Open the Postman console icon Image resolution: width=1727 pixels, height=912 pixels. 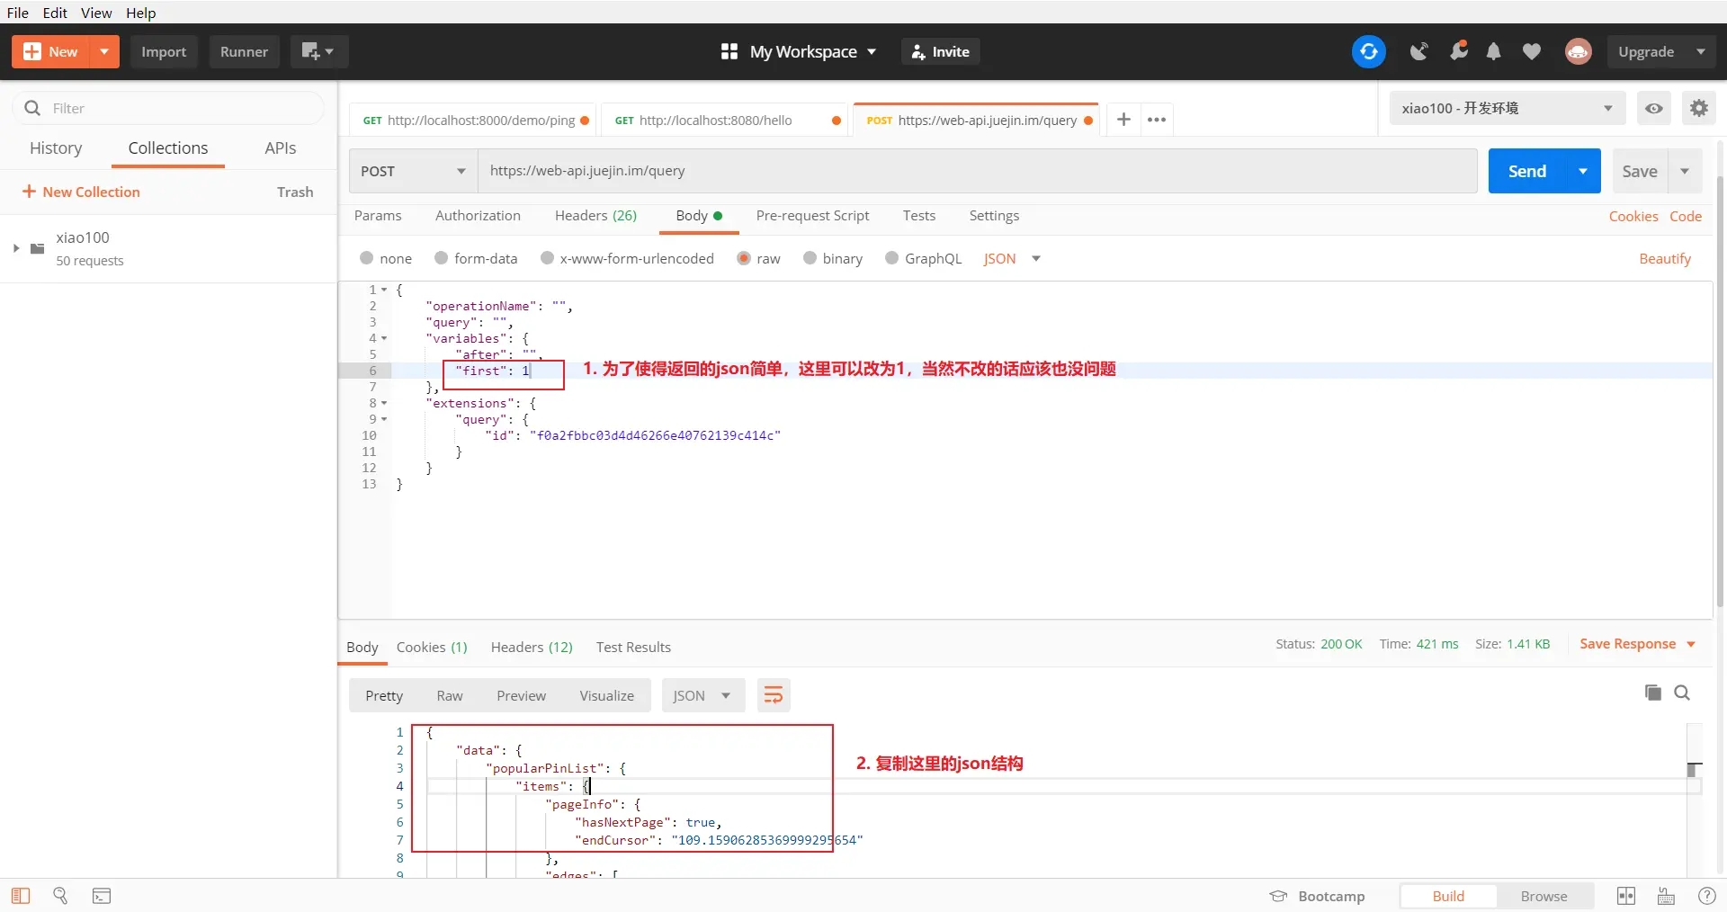click(102, 896)
